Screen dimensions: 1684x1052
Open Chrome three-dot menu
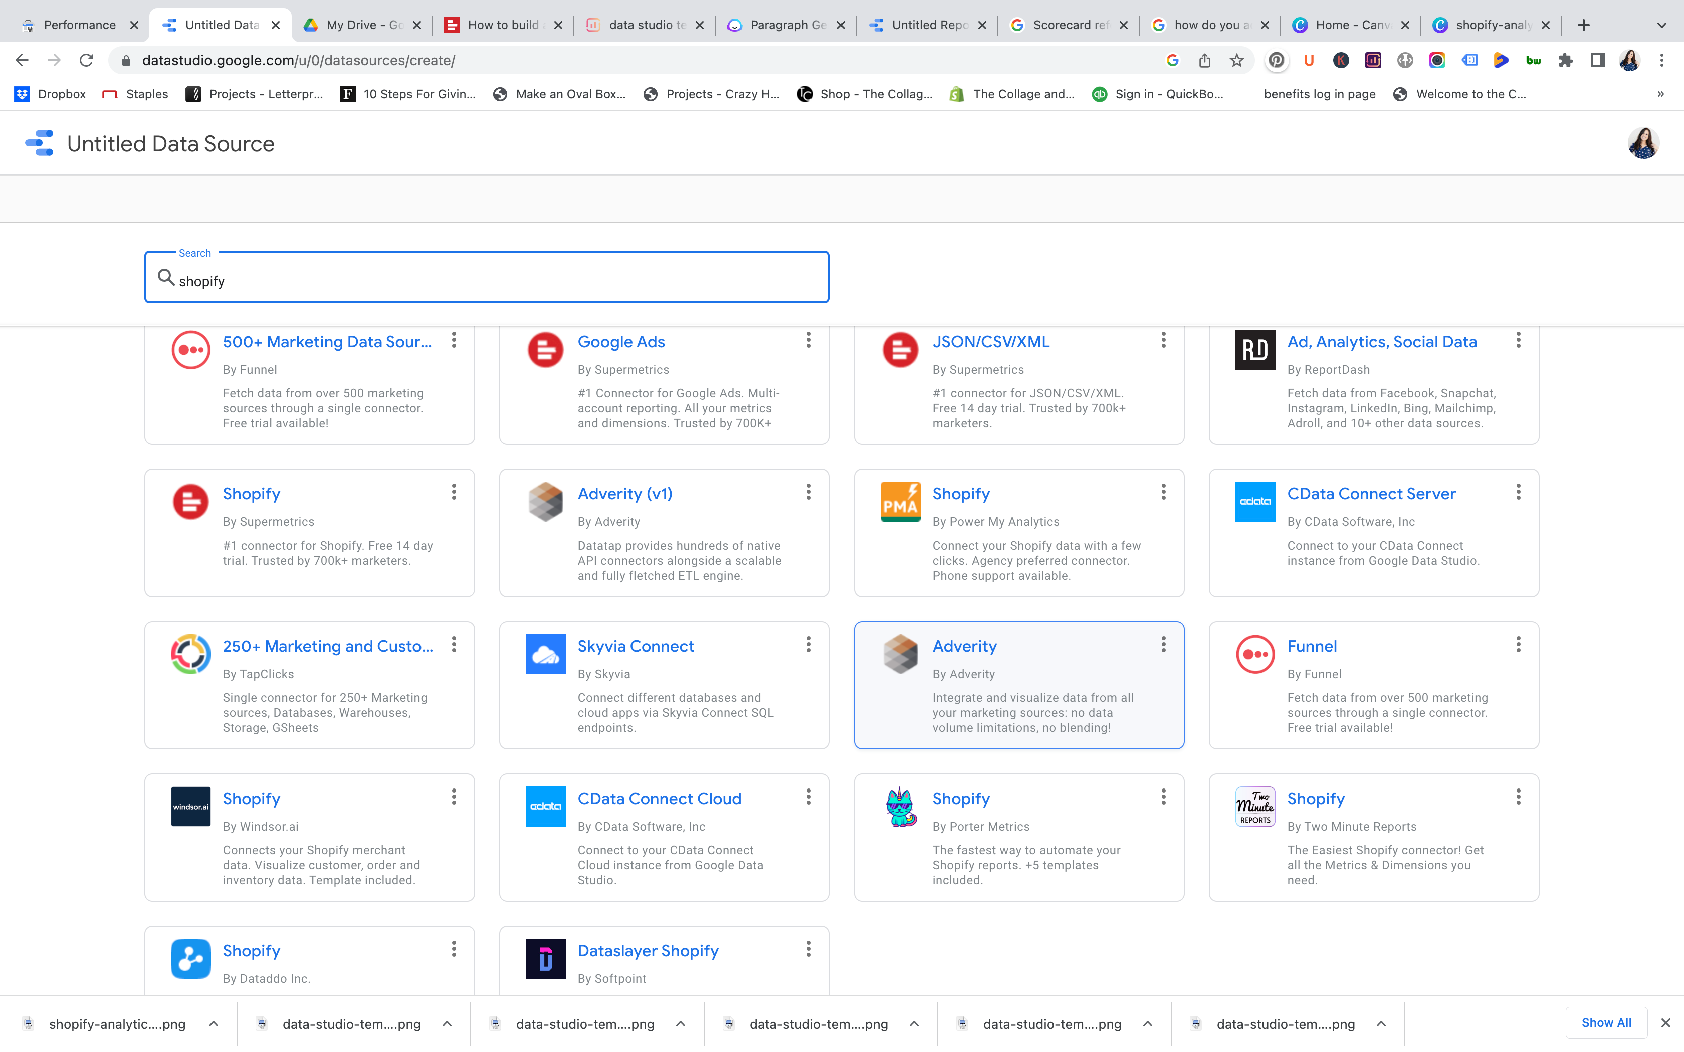pyautogui.click(x=1662, y=61)
